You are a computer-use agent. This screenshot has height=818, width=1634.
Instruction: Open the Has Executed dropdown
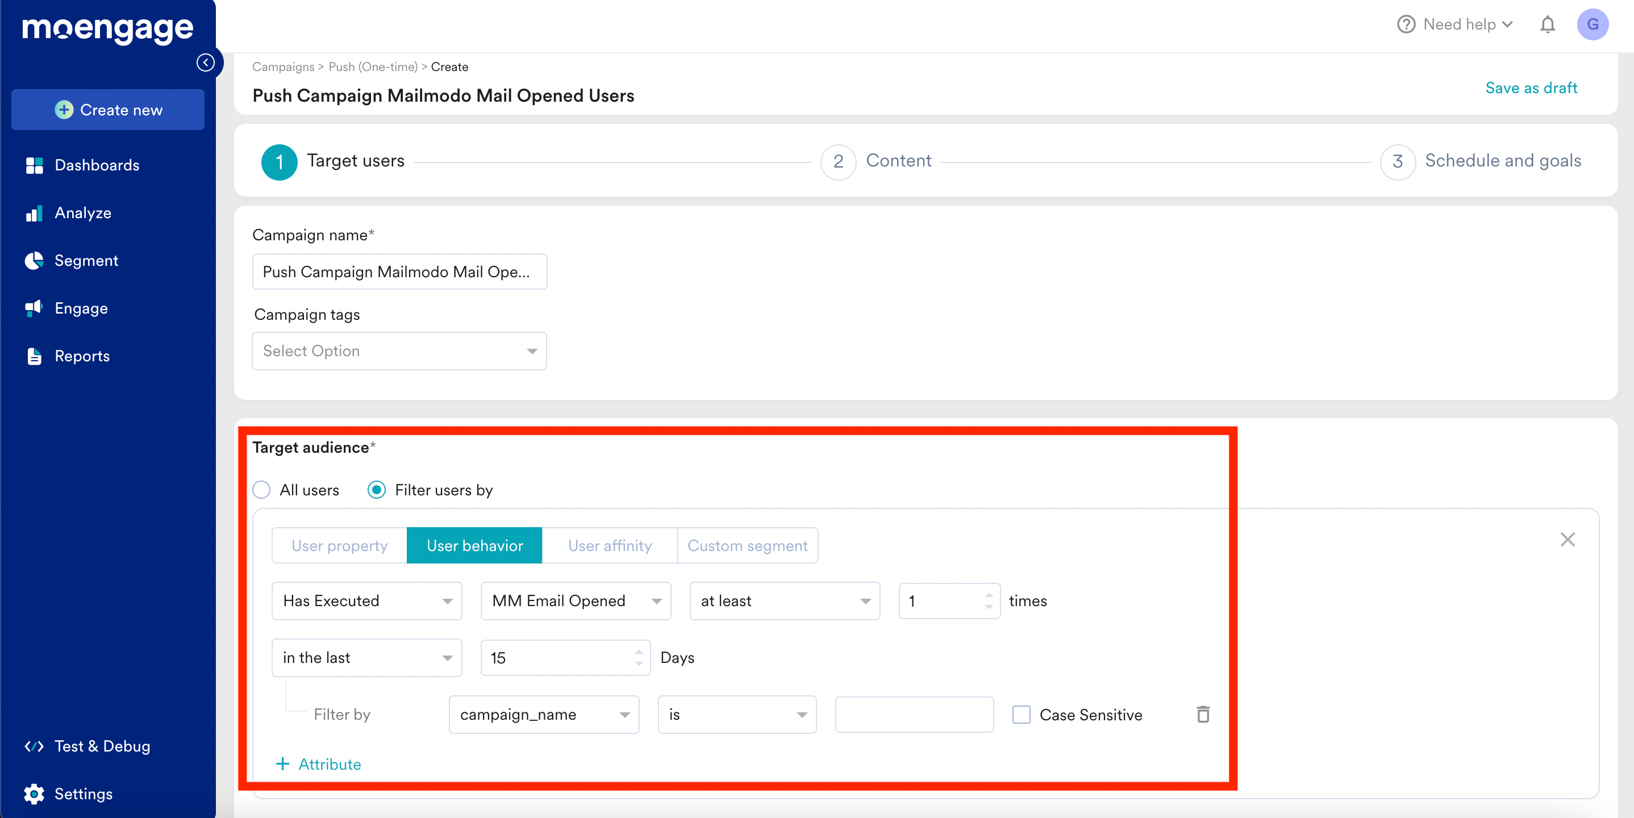coord(366,600)
